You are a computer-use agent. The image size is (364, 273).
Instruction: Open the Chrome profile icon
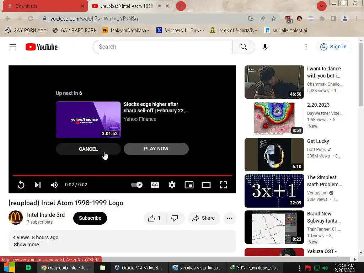pos(345,18)
